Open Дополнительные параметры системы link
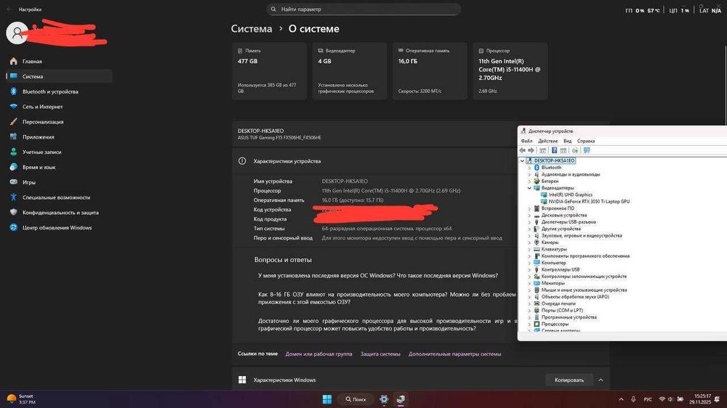 (x=454, y=354)
